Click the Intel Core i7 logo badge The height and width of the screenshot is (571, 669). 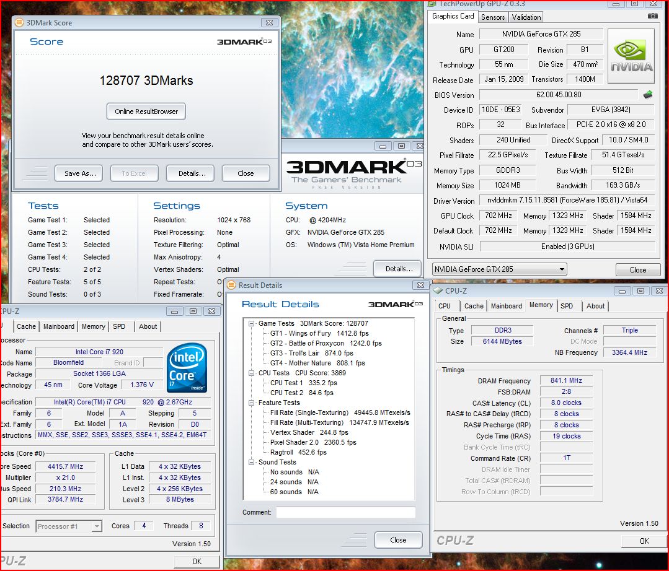click(187, 368)
